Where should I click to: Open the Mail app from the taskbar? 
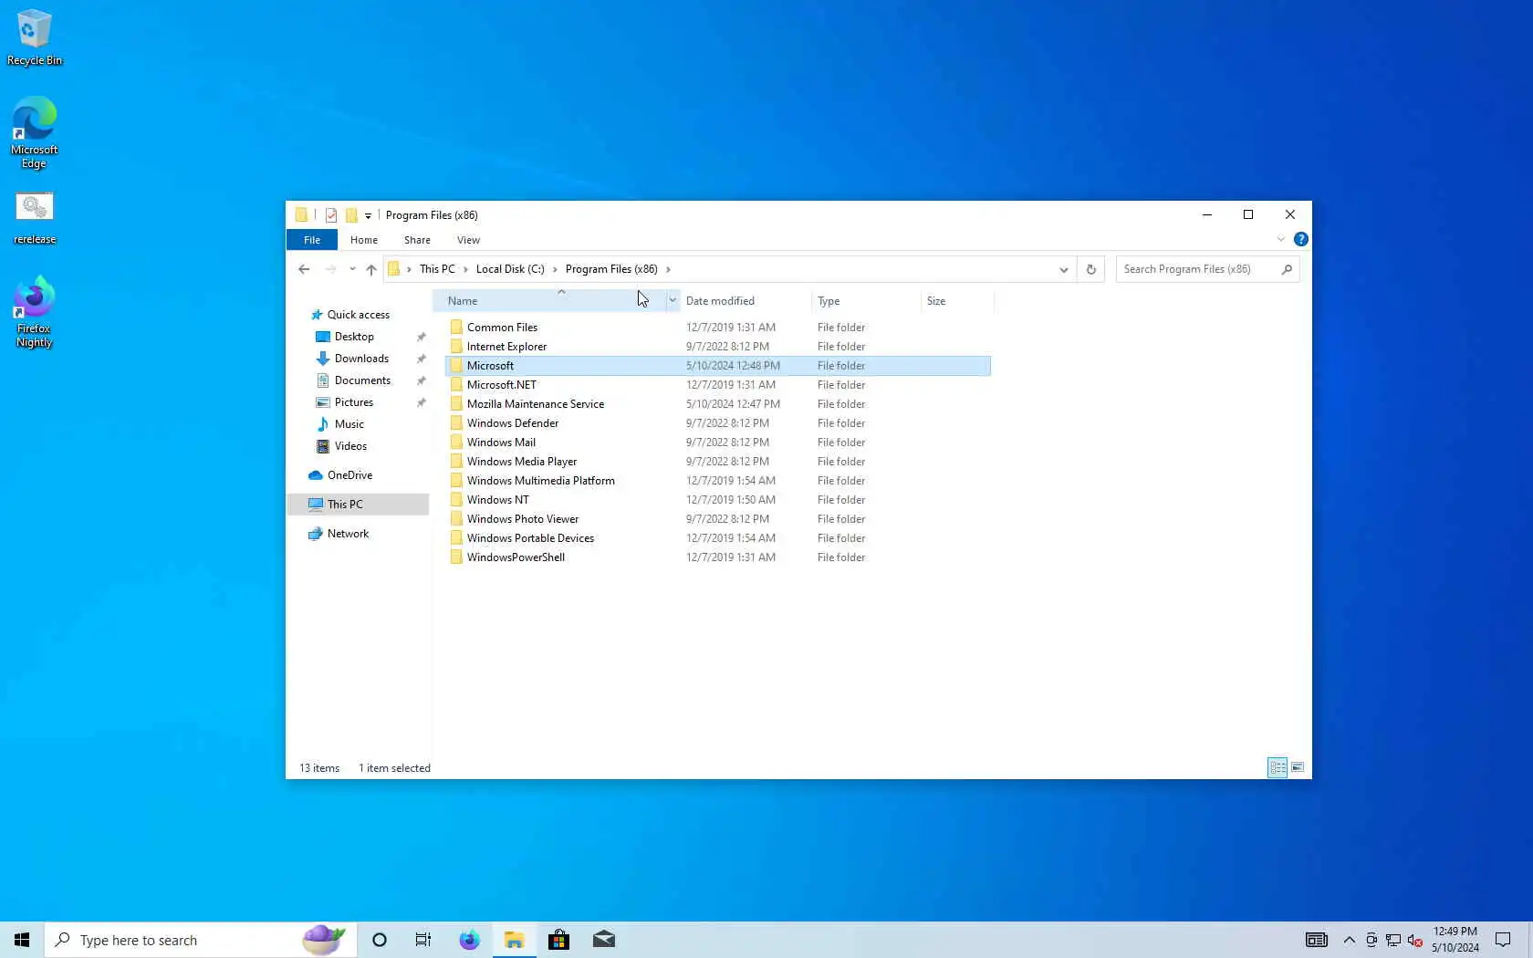coord(604,940)
